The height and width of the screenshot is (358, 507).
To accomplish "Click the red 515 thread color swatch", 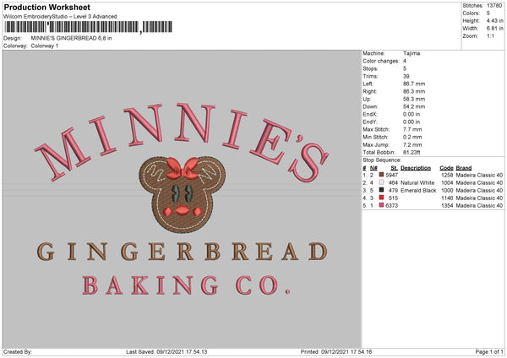I will coord(381,198).
